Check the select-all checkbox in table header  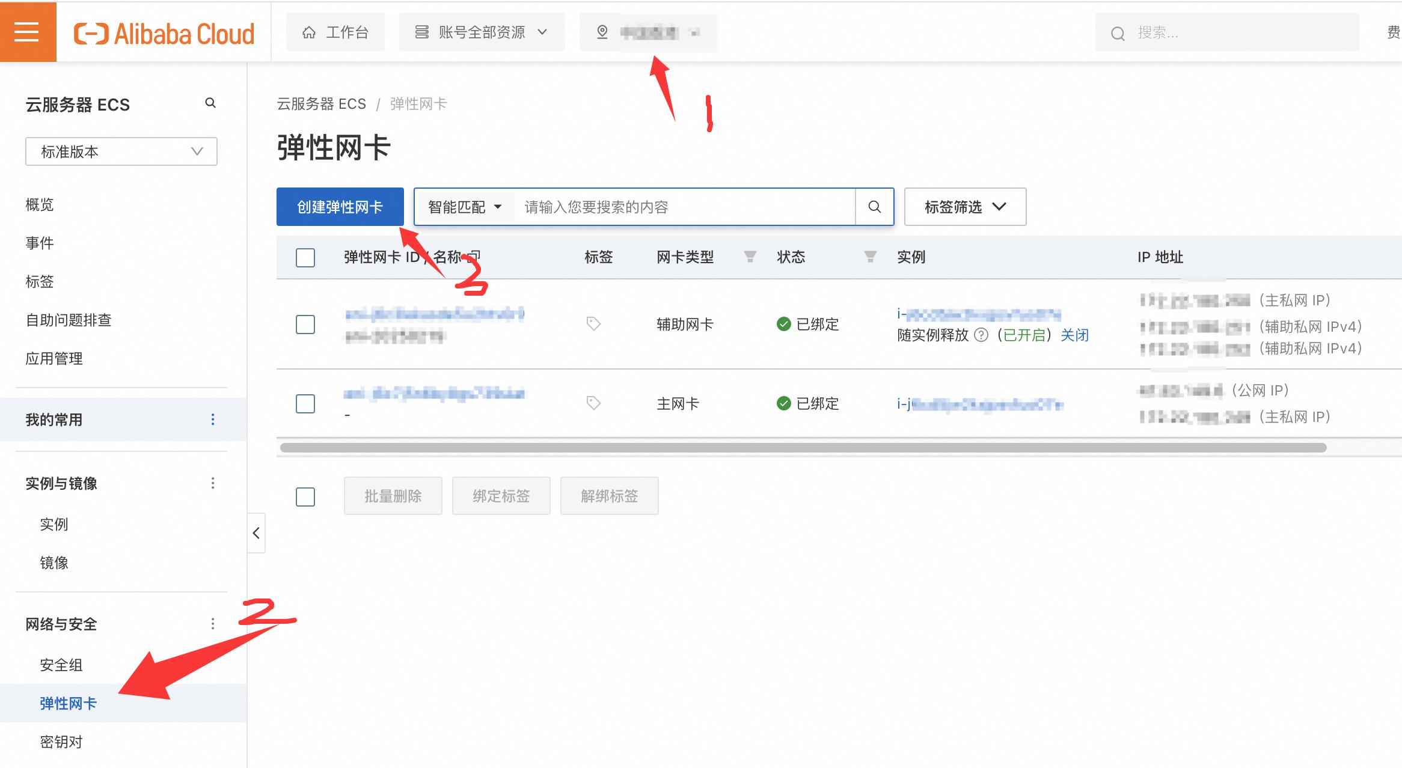click(305, 258)
